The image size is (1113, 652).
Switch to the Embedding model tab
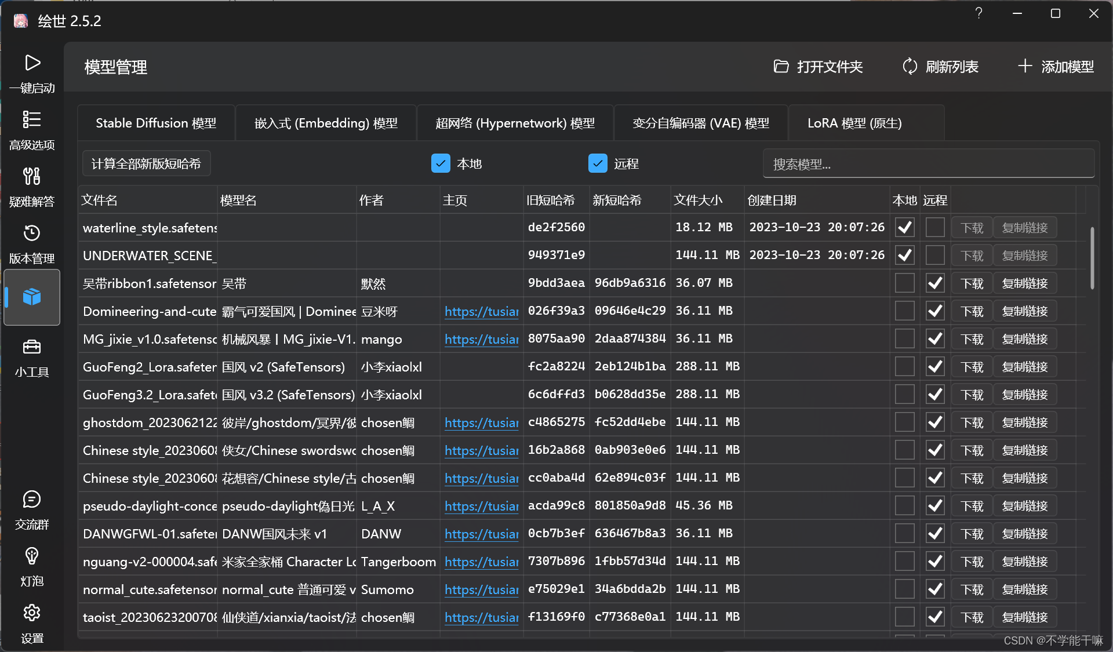(326, 123)
